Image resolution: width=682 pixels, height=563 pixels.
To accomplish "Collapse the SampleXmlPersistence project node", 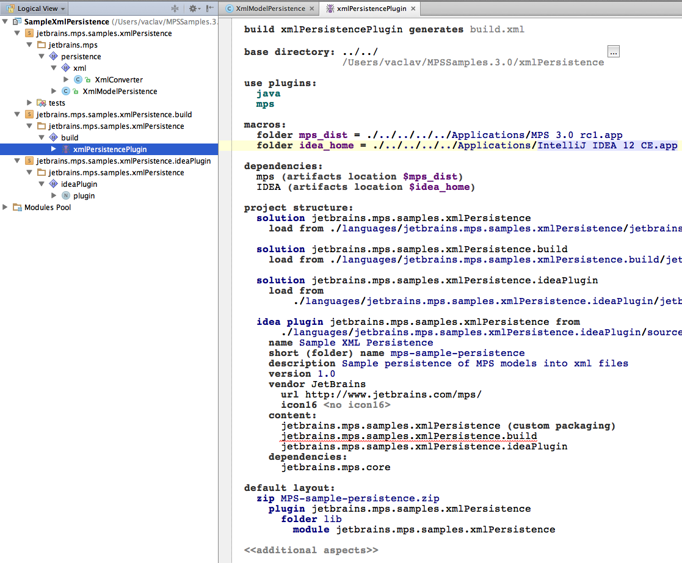I will tap(5, 21).
